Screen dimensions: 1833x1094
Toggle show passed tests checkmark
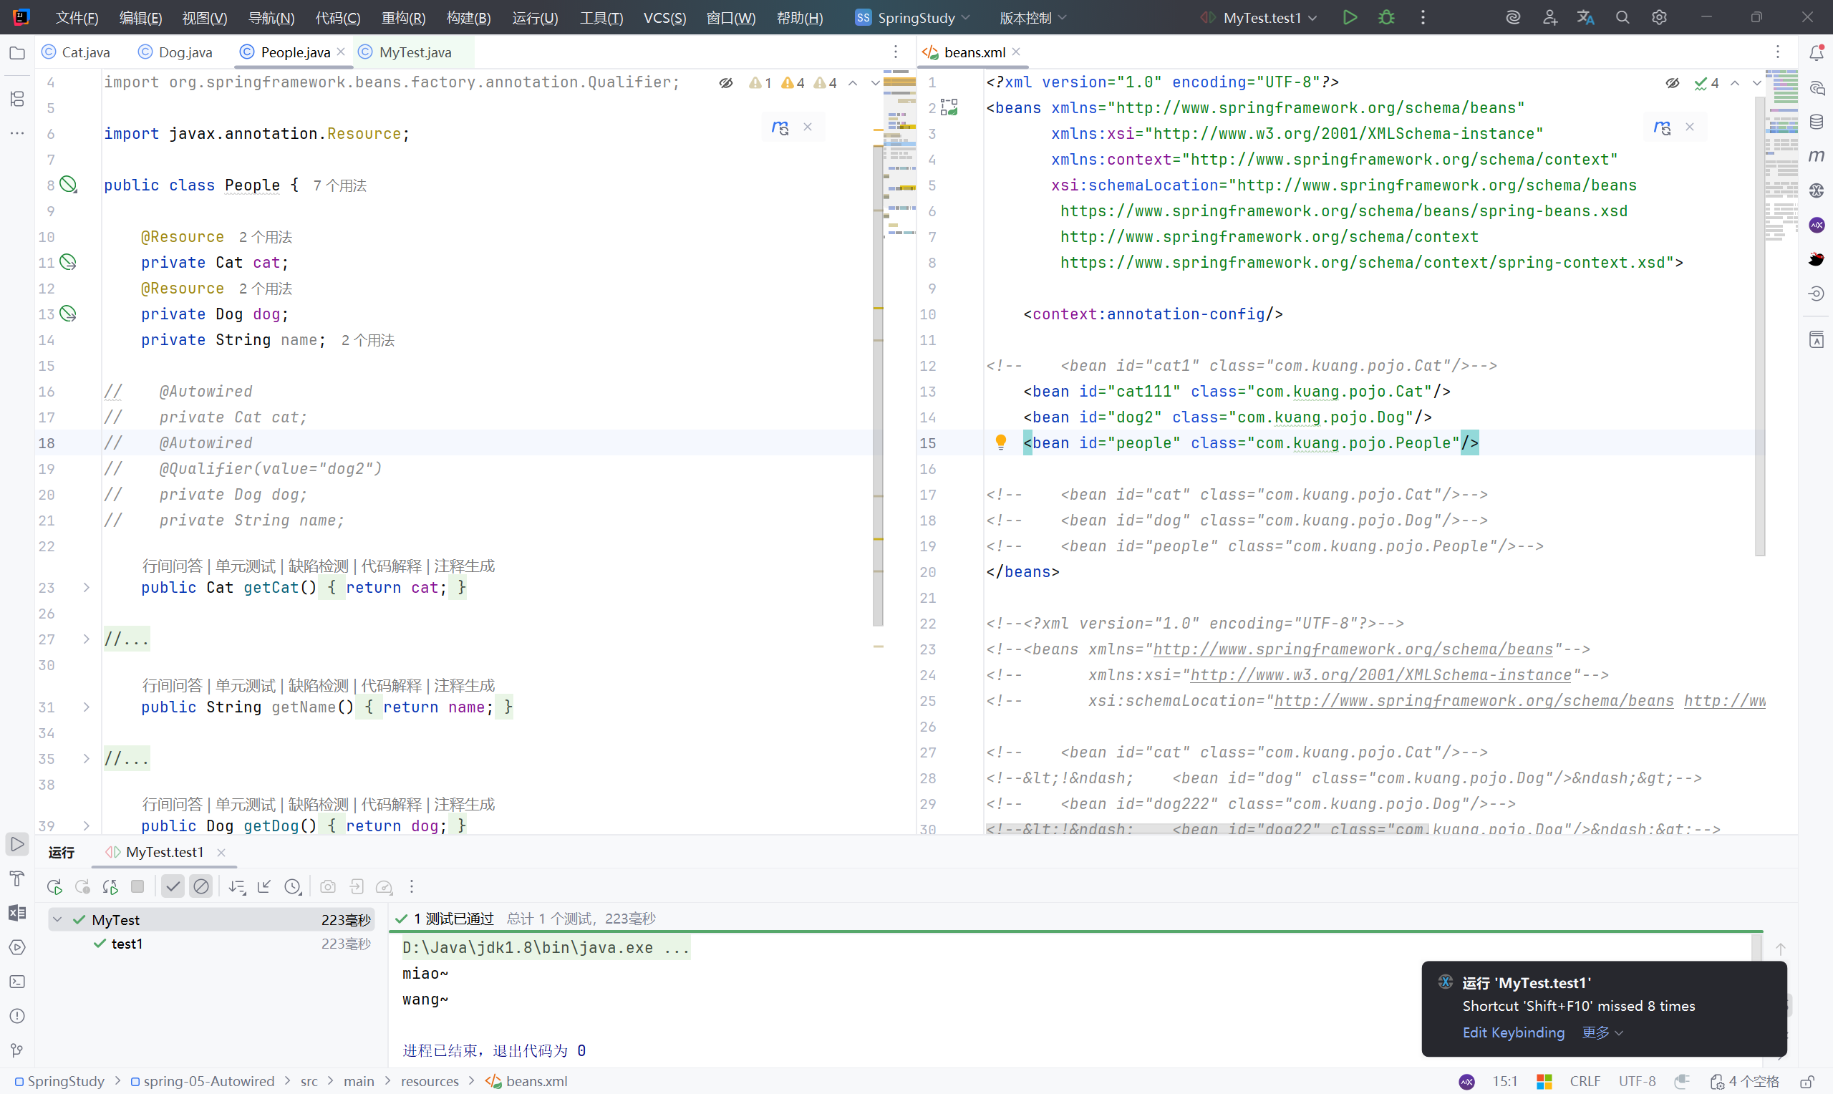pyautogui.click(x=173, y=887)
